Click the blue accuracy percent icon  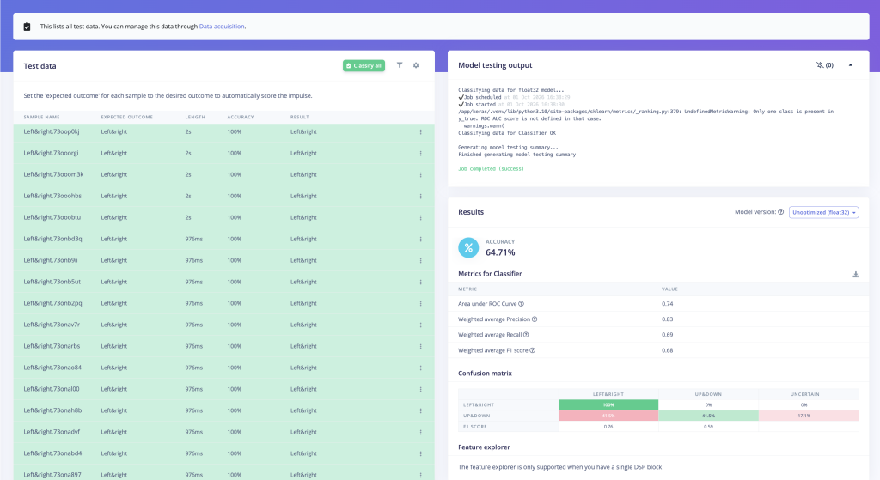(x=468, y=247)
